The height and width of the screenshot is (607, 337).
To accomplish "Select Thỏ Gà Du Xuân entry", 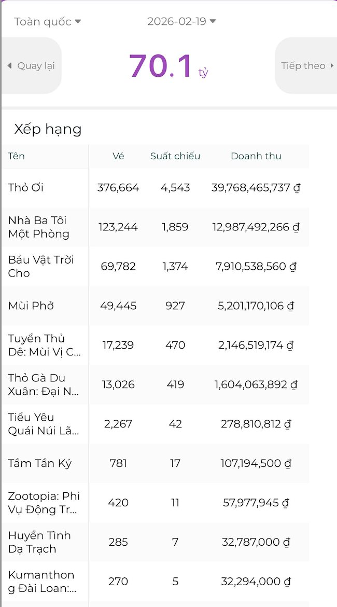I will pyautogui.click(x=44, y=385).
